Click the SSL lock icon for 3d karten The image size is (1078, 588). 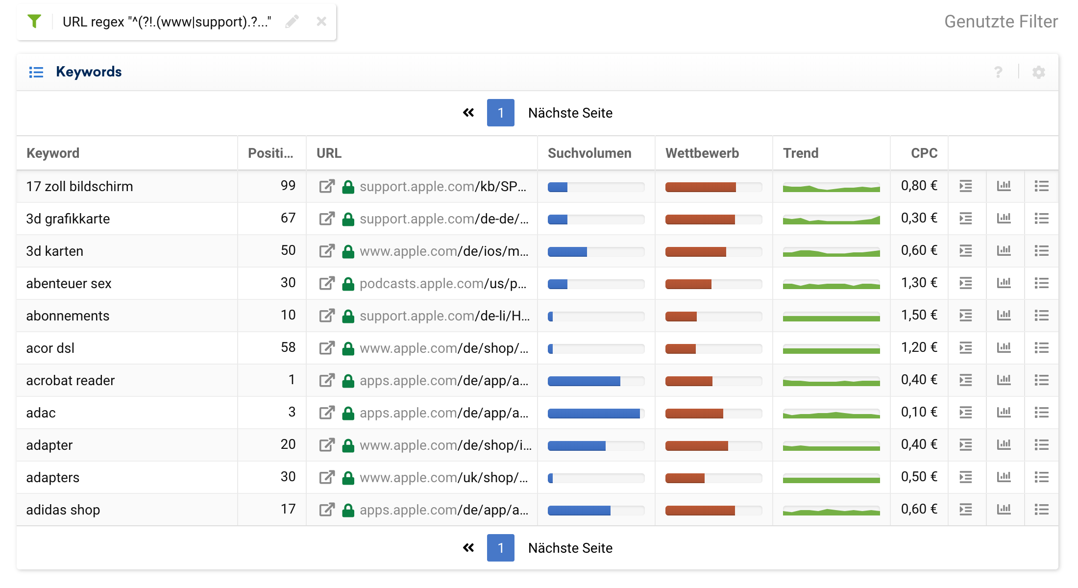coord(348,251)
